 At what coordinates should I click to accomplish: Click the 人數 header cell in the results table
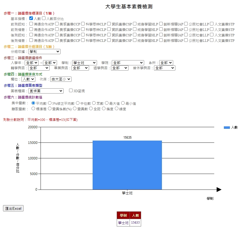coord(136,216)
